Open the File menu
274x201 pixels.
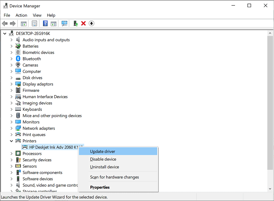[x=7, y=15]
